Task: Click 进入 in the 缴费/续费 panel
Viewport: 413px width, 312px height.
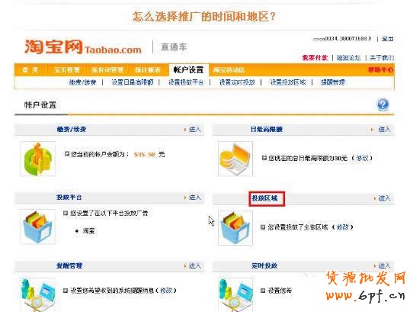Action: pos(194,129)
